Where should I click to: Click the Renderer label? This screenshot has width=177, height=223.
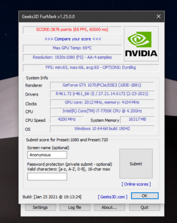[x=34, y=85]
